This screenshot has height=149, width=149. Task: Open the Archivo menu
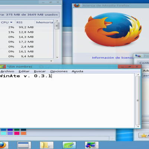pyautogui.click(x=7, y=71)
